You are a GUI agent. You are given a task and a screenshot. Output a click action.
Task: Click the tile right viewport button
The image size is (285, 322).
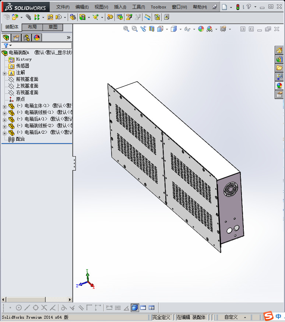coord(251,29)
